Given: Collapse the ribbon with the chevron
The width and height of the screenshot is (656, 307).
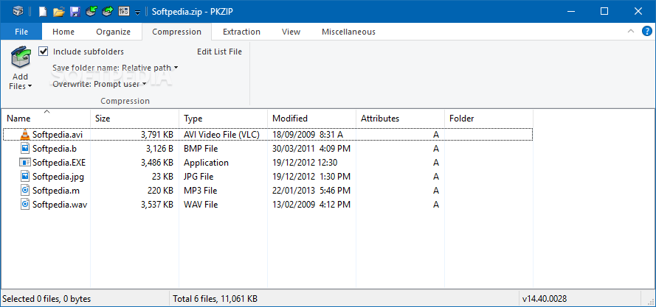Looking at the screenshot, I should pyautogui.click(x=631, y=32).
